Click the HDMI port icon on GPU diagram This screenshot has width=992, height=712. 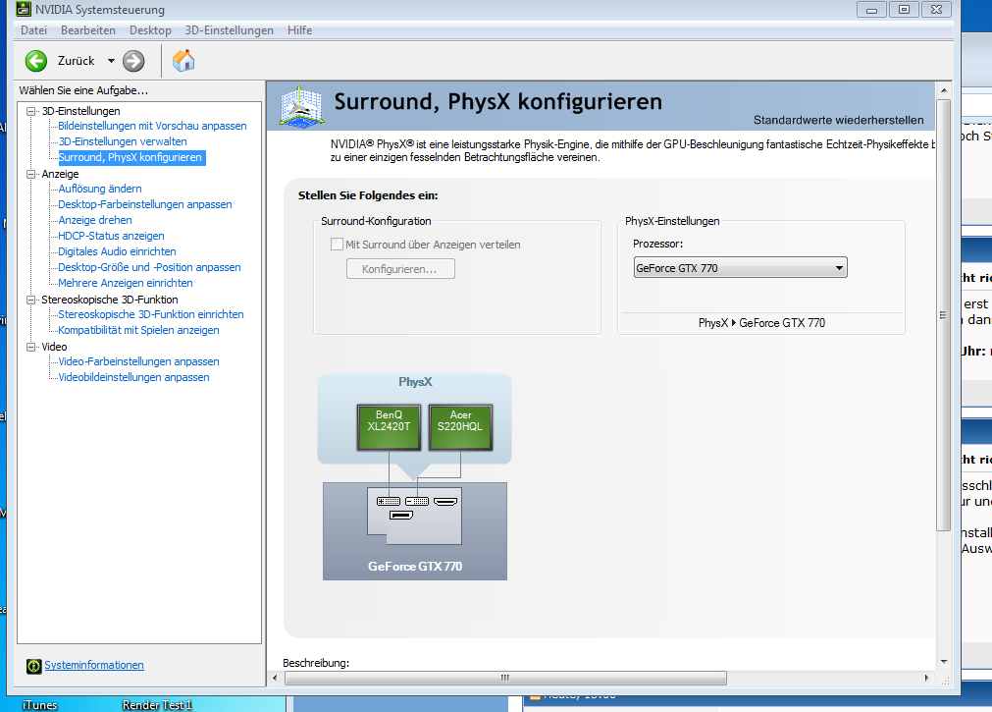(445, 501)
